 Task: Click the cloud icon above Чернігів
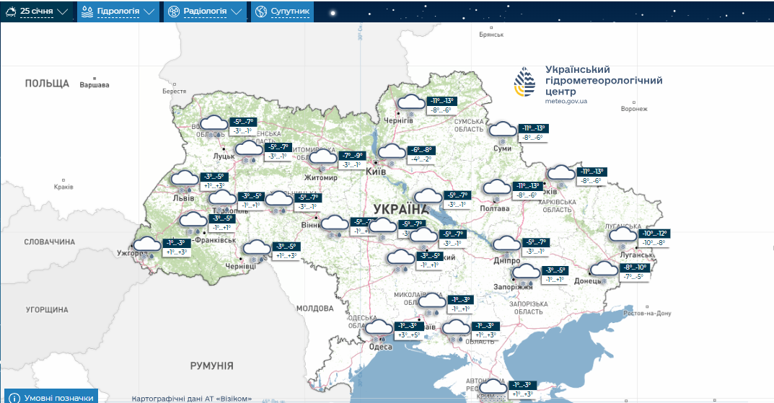tap(411, 104)
